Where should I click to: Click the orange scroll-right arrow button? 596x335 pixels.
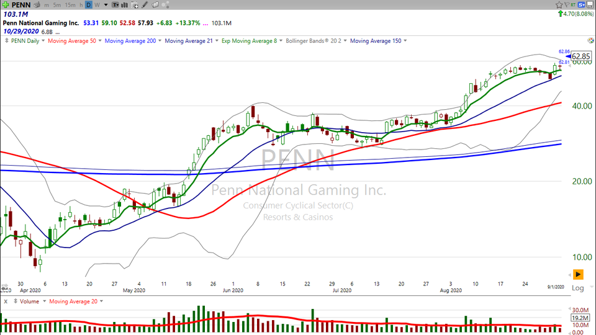[x=577, y=274]
